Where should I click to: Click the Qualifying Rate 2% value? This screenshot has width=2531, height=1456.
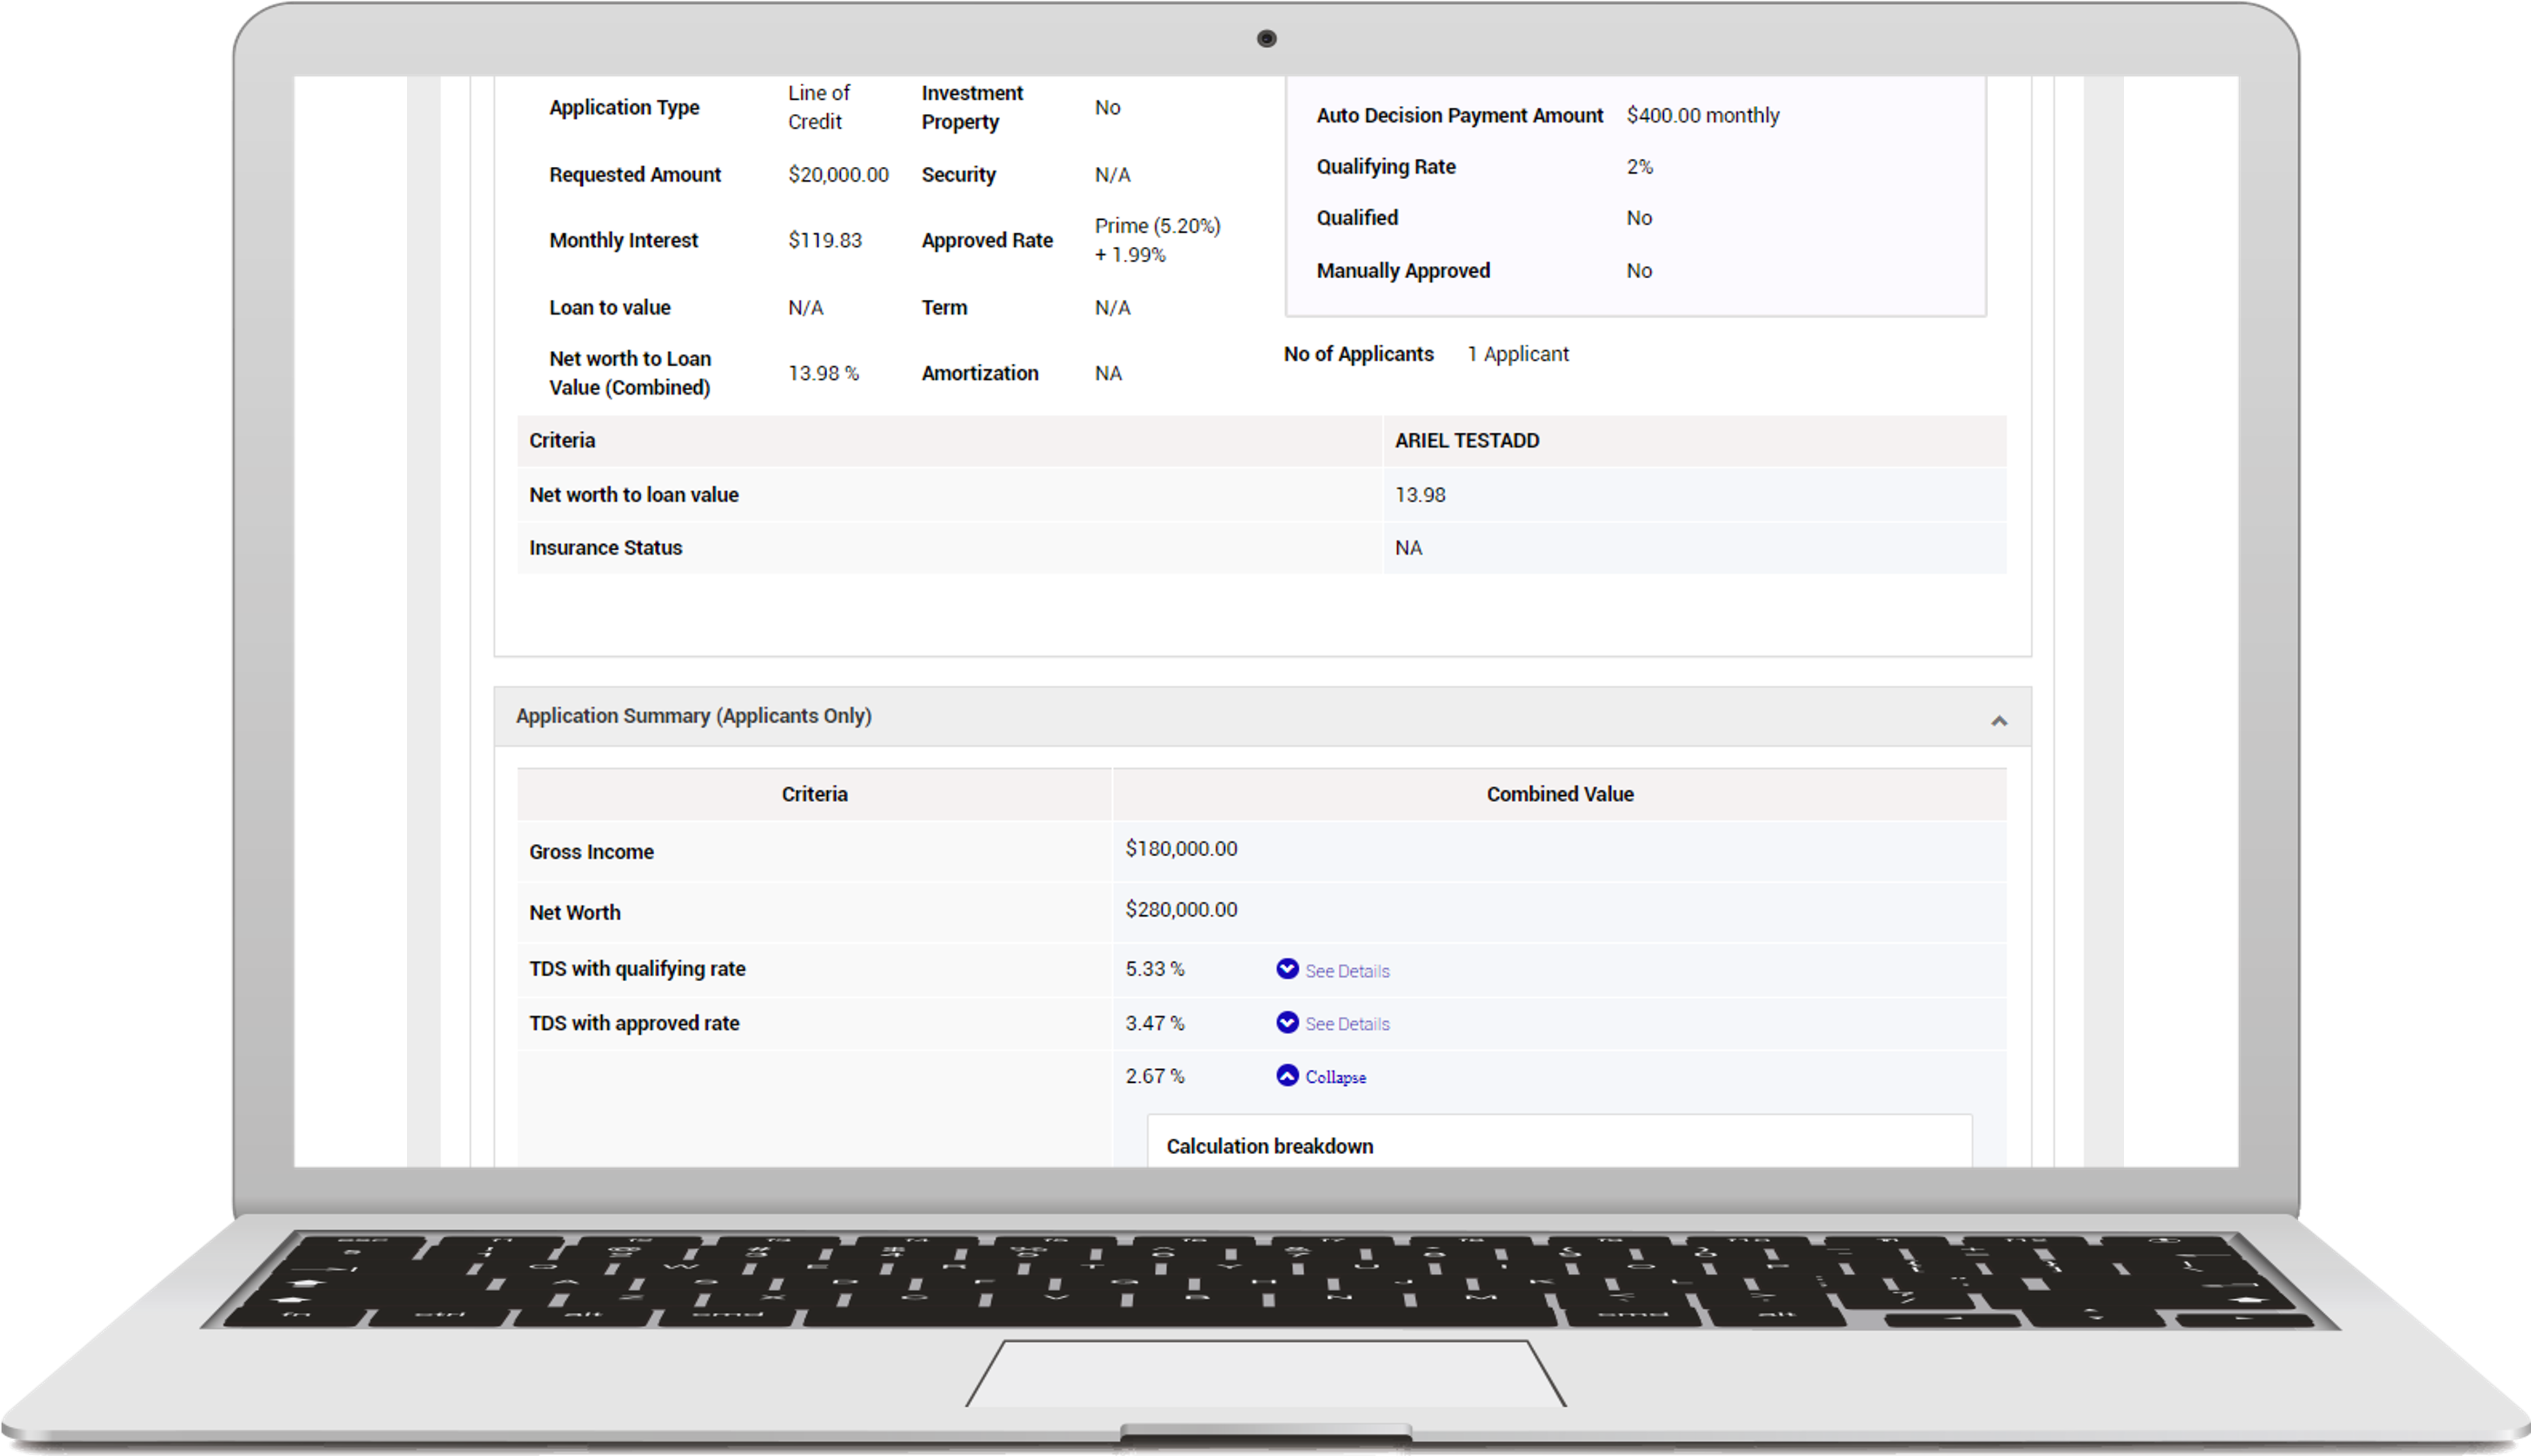(1639, 167)
